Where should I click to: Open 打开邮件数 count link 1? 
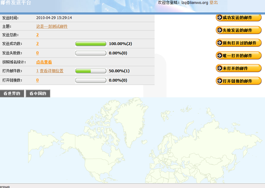tap(37, 71)
